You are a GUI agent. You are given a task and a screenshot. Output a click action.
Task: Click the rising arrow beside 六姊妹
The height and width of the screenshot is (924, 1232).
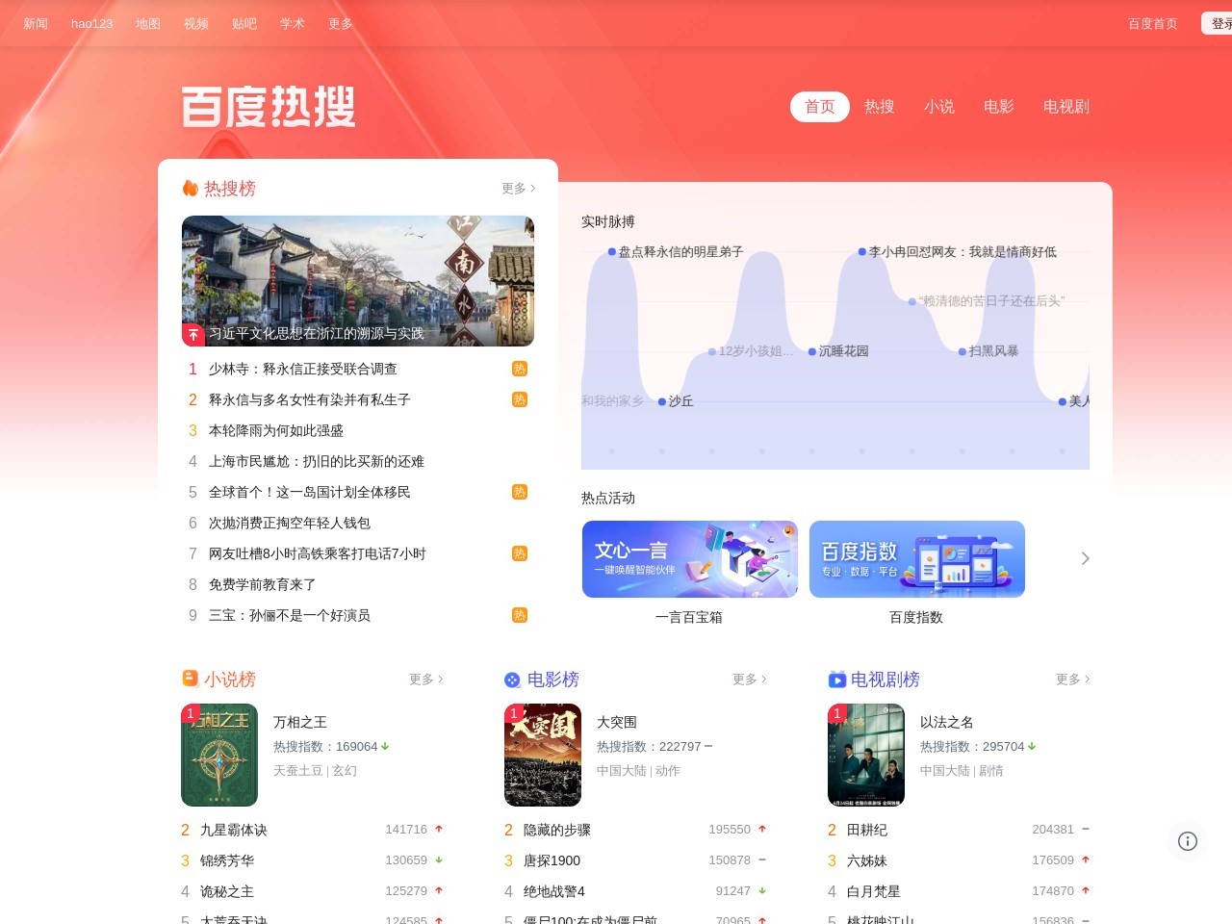click(x=1086, y=860)
